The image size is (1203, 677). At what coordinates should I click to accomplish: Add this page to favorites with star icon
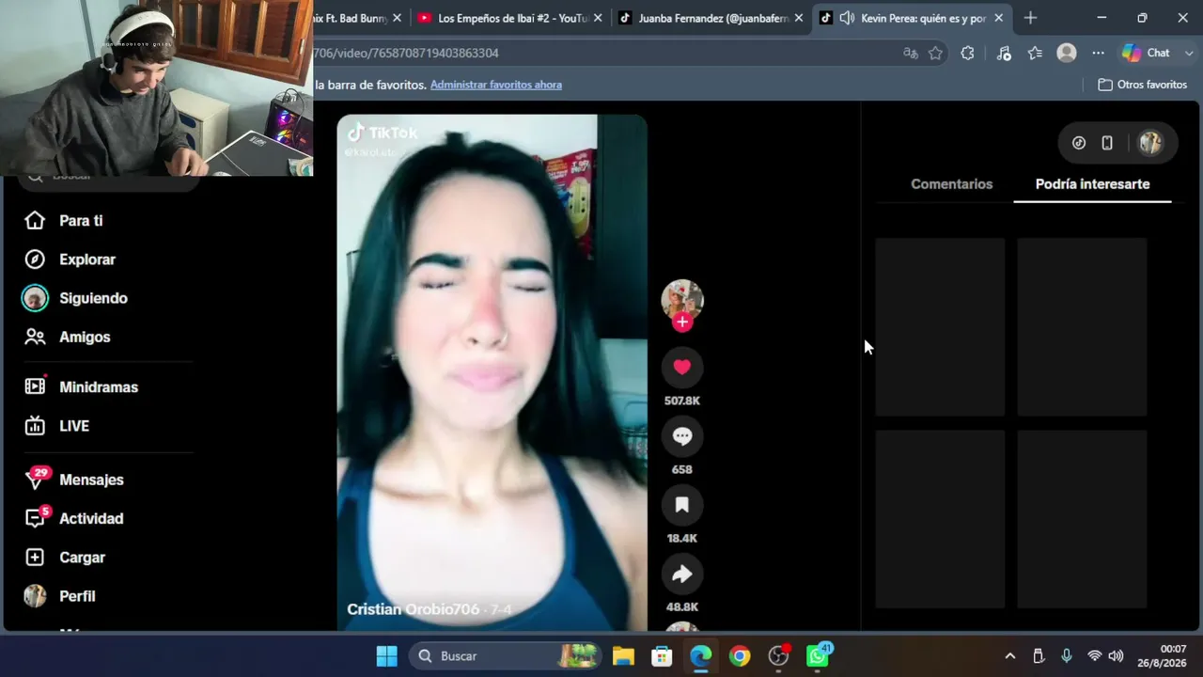[935, 54]
